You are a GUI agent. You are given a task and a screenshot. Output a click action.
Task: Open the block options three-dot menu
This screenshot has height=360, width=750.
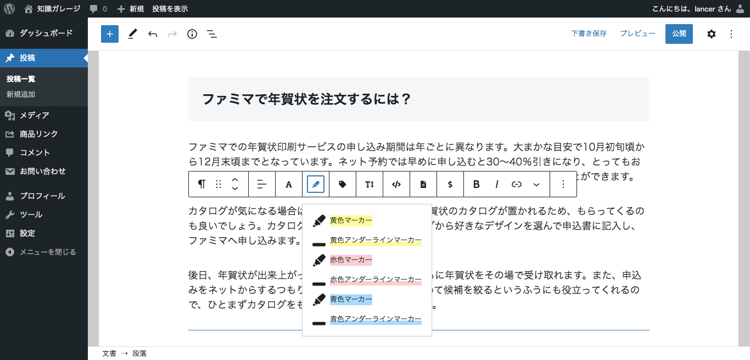tap(563, 184)
